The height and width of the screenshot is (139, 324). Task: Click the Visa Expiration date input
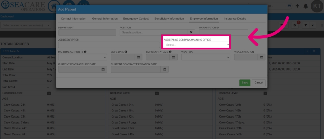[246, 57]
